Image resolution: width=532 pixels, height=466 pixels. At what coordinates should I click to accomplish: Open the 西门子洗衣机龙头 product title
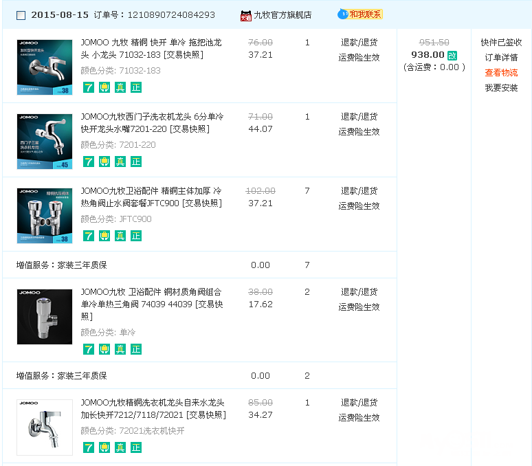pyautogui.click(x=152, y=123)
